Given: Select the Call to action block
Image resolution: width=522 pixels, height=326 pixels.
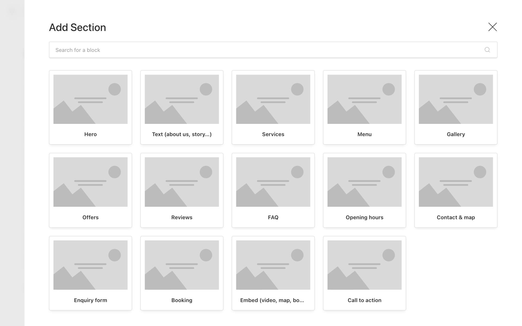Looking at the screenshot, I should click(x=365, y=273).
